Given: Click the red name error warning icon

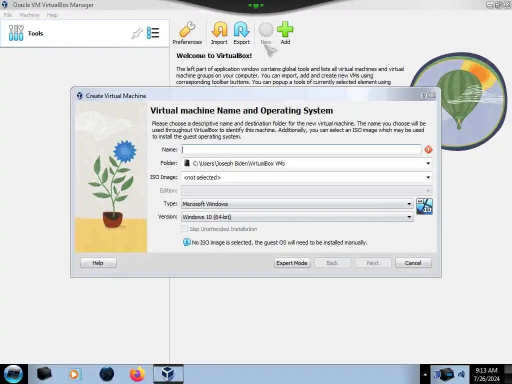Looking at the screenshot, I should tap(428, 149).
